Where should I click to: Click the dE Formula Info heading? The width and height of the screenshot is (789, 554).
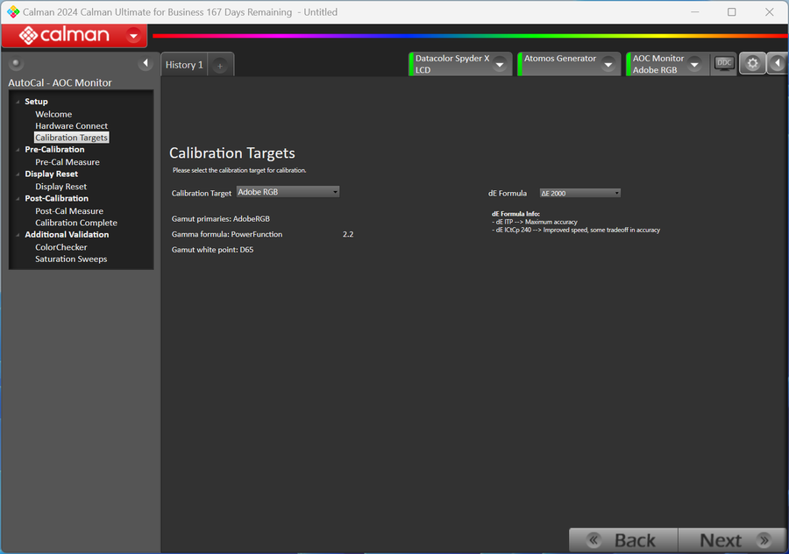[x=515, y=214]
